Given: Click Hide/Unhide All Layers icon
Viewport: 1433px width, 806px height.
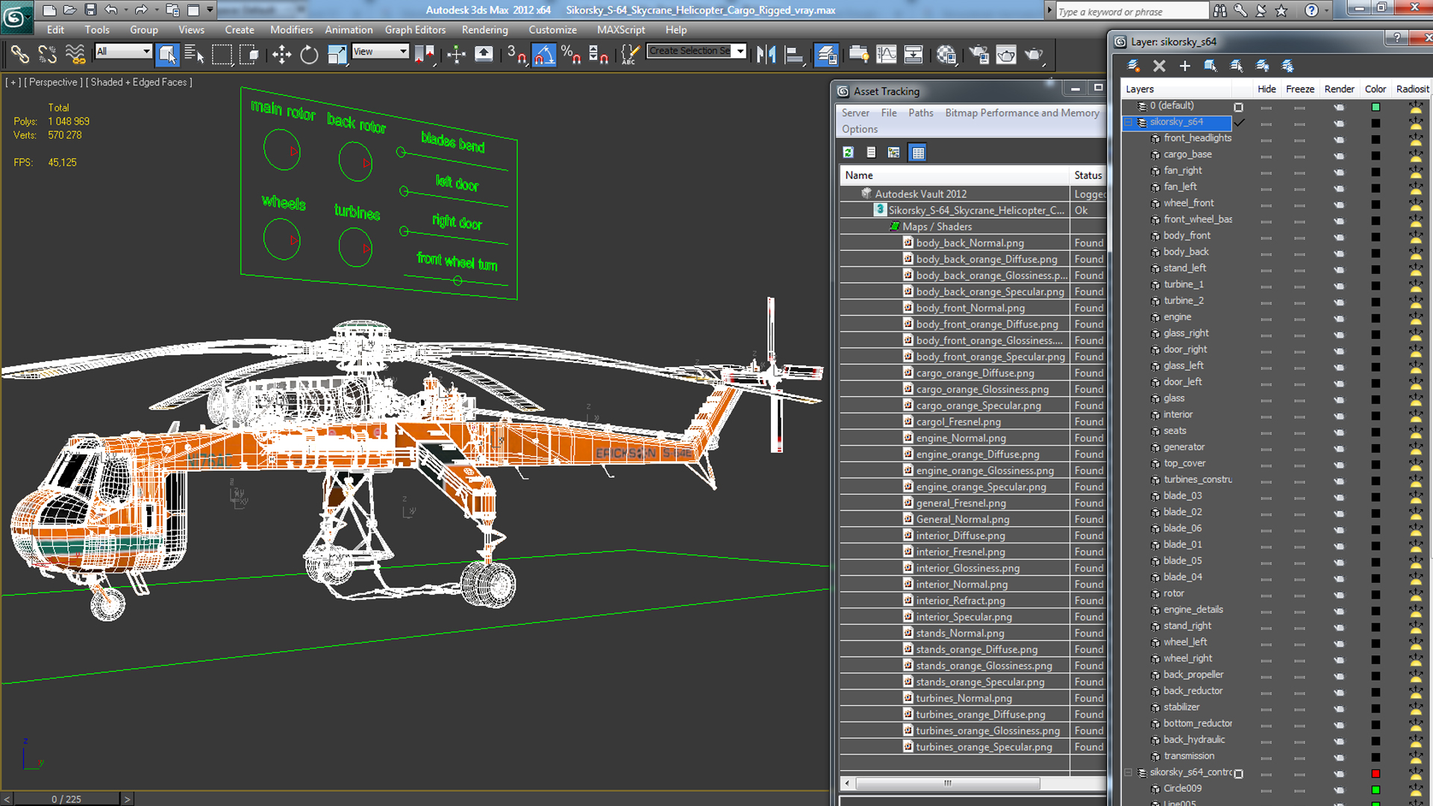Looking at the screenshot, I should (1262, 66).
